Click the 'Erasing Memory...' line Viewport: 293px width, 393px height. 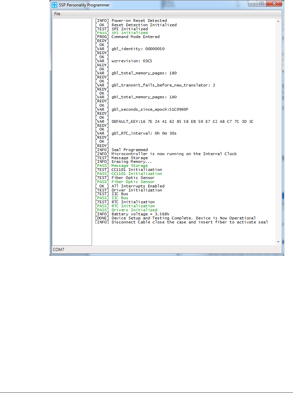coord(123,162)
